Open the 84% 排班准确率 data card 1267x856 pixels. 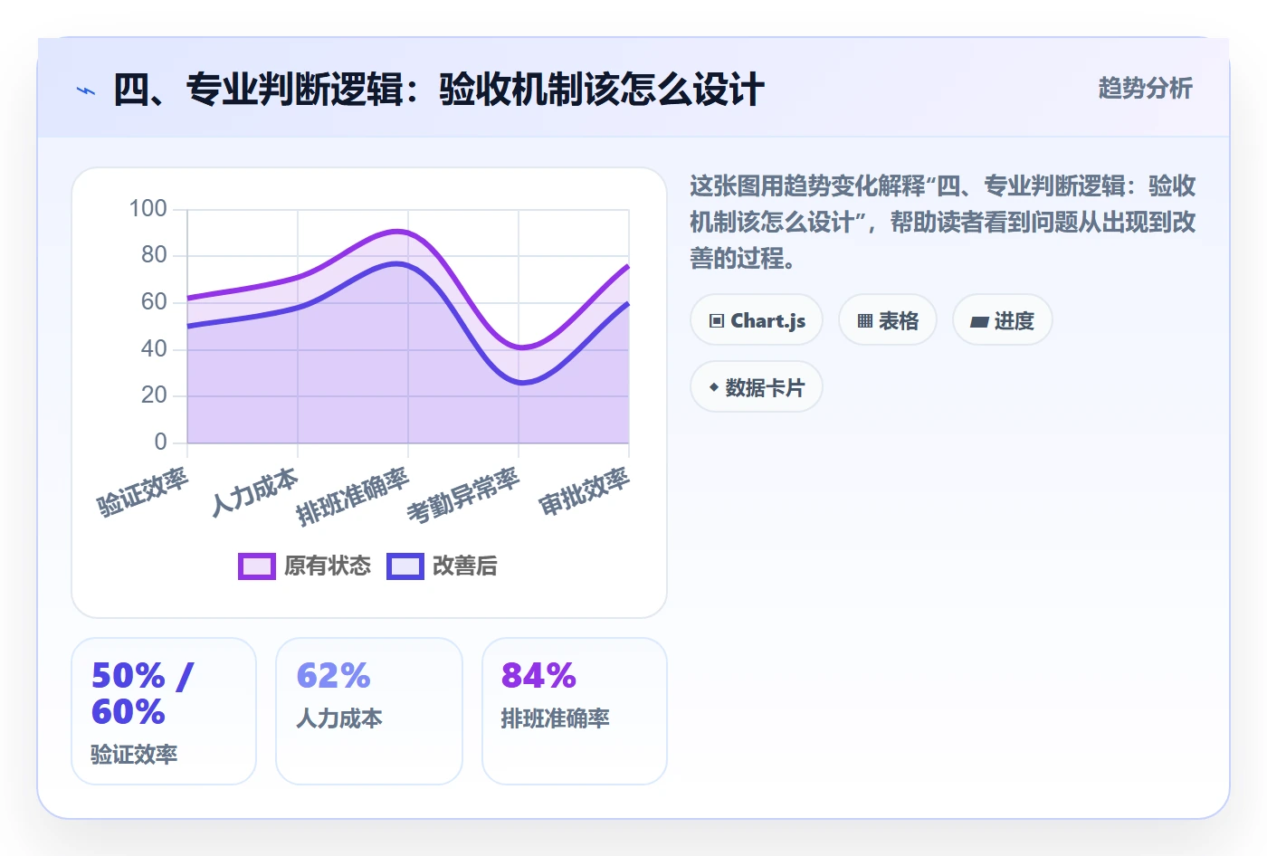point(575,711)
